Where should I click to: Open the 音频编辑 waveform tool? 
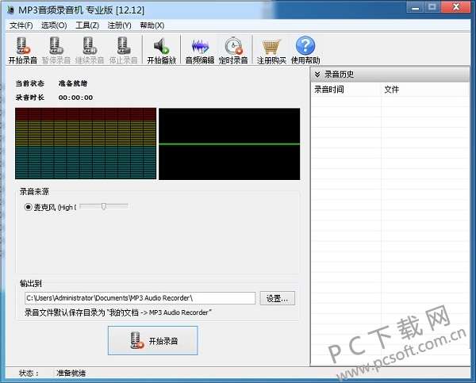[x=200, y=46]
